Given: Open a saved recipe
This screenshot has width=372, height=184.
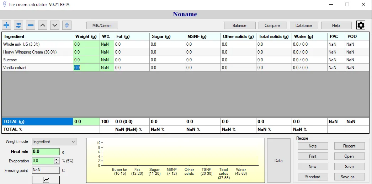Looking at the screenshot, I should point(349,156).
